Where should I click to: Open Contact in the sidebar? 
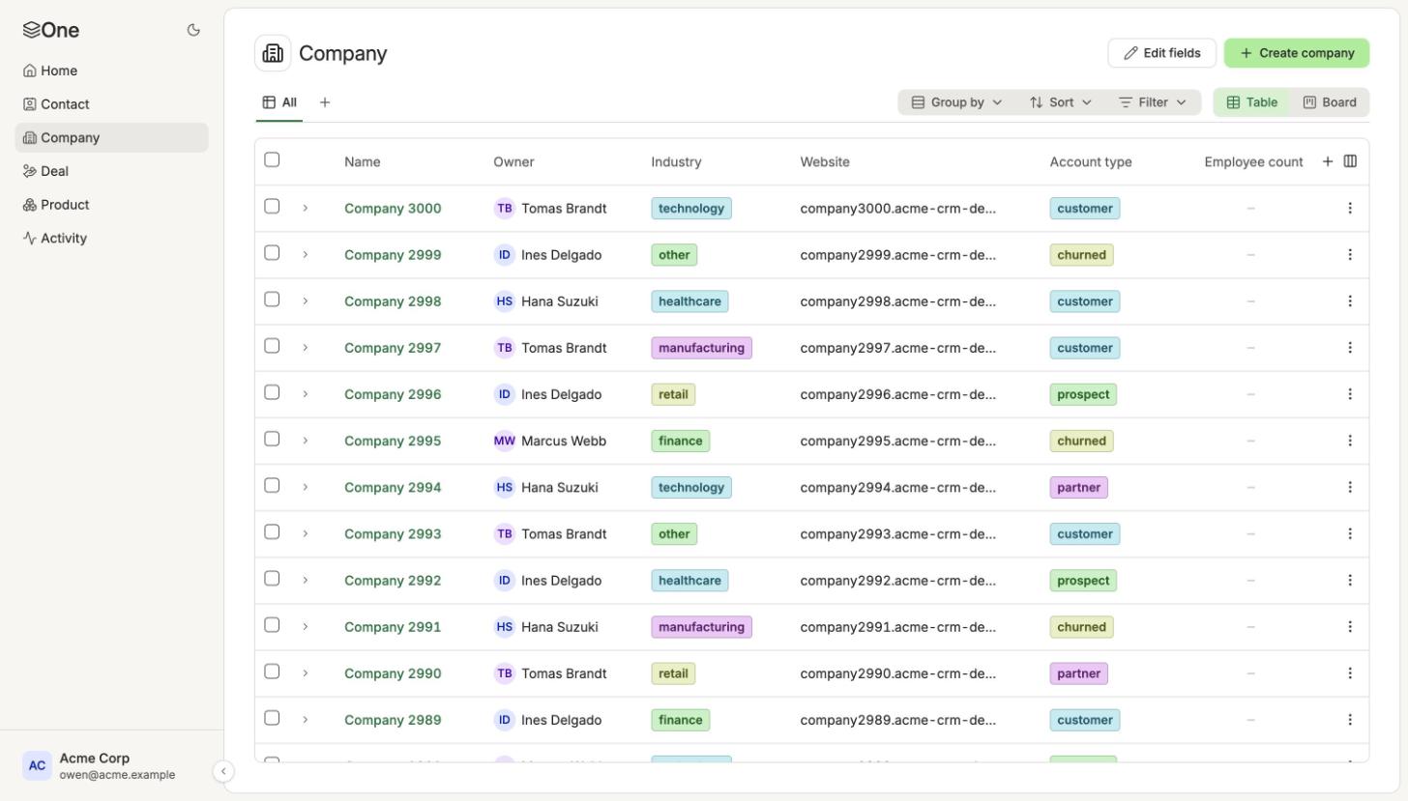[x=111, y=104]
